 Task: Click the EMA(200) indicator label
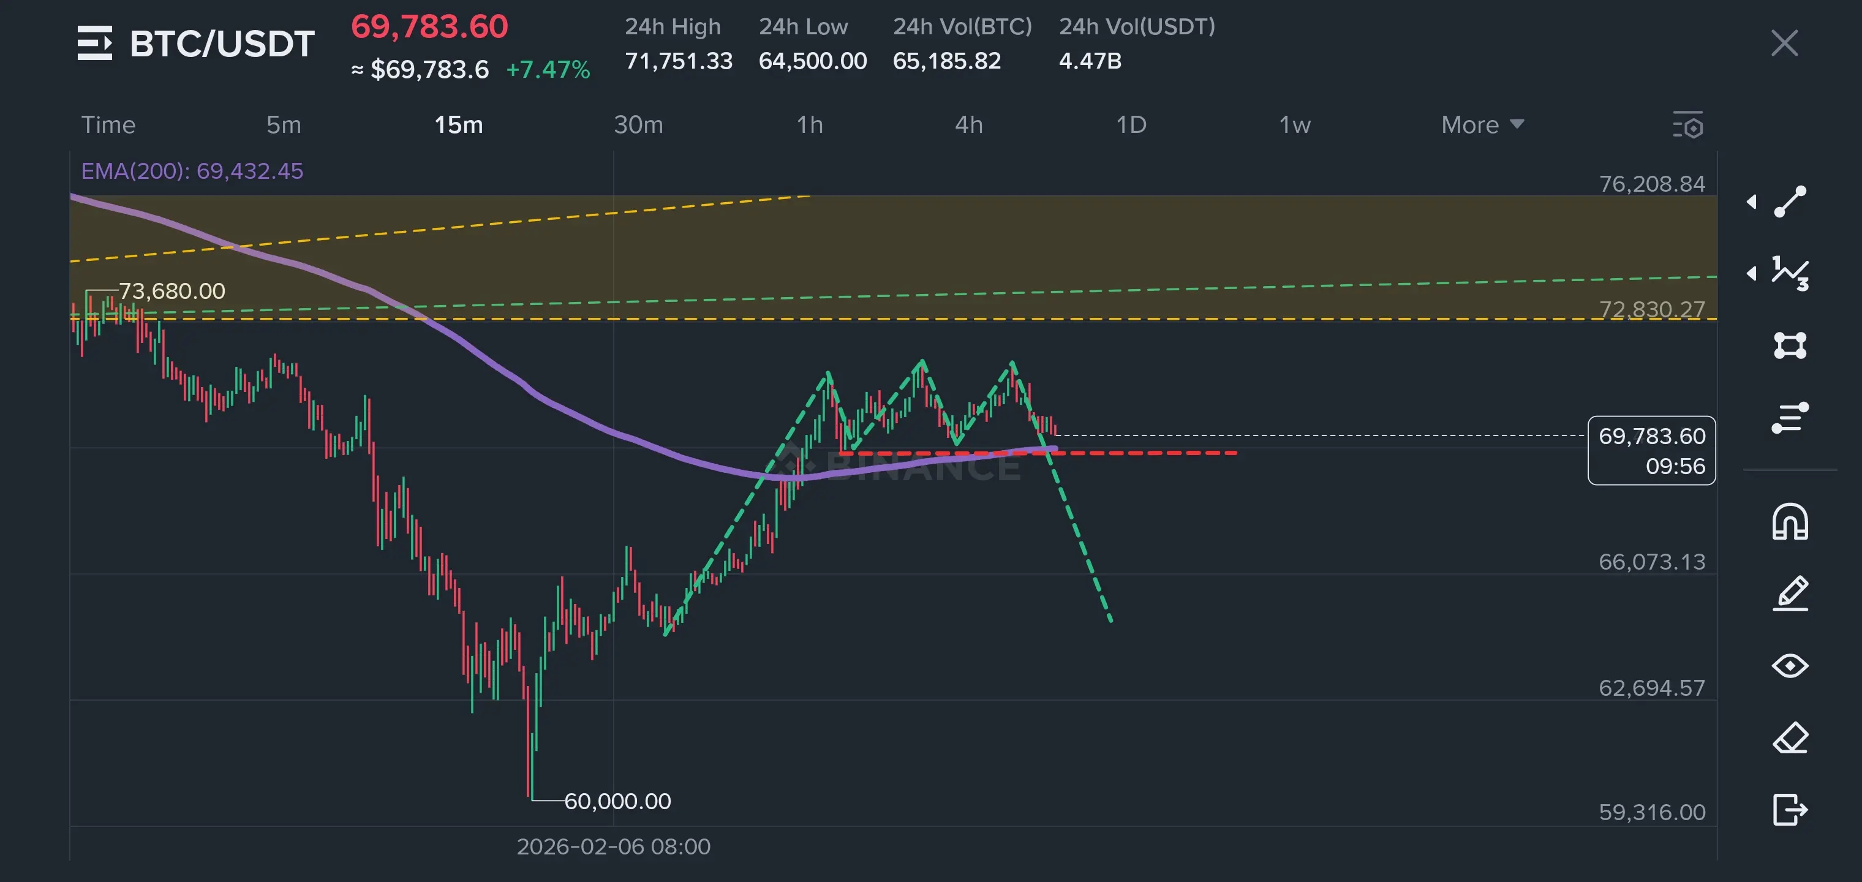tap(192, 171)
